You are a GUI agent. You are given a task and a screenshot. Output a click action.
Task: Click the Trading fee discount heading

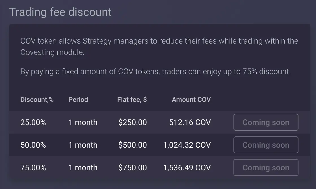60,12
